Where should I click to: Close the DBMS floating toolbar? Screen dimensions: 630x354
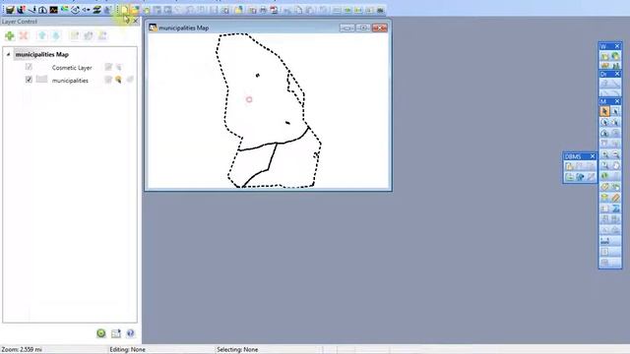coord(593,156)
